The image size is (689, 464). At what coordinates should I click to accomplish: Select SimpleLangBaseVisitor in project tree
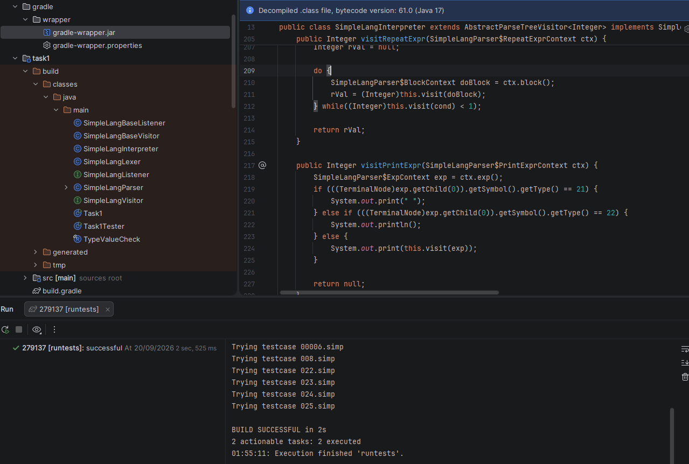click(121, 136)
